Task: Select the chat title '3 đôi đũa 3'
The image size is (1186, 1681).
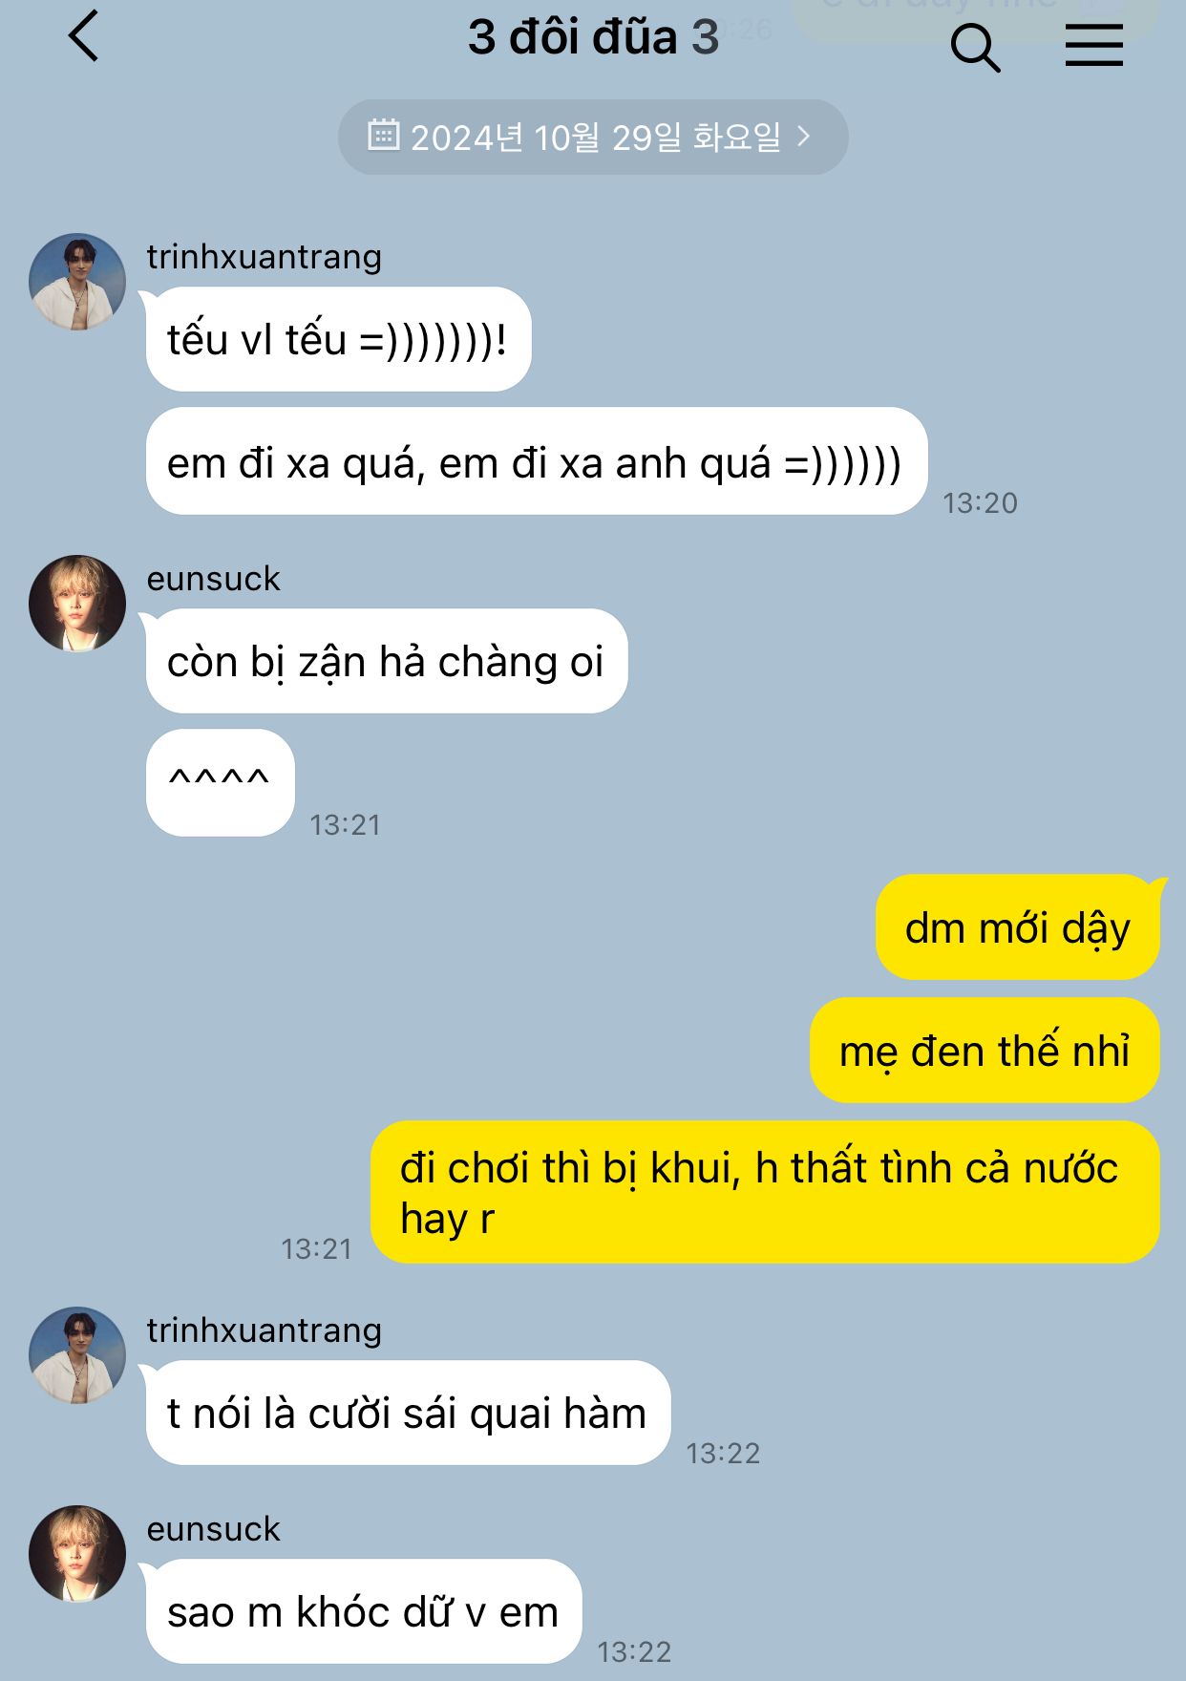Action: [593, 37]
